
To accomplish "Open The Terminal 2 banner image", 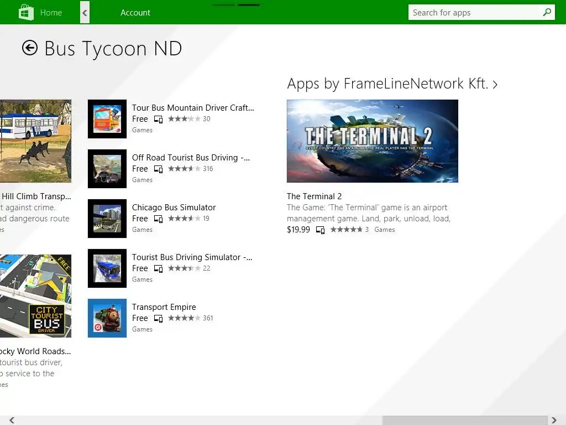I will (x=373, y=141).
